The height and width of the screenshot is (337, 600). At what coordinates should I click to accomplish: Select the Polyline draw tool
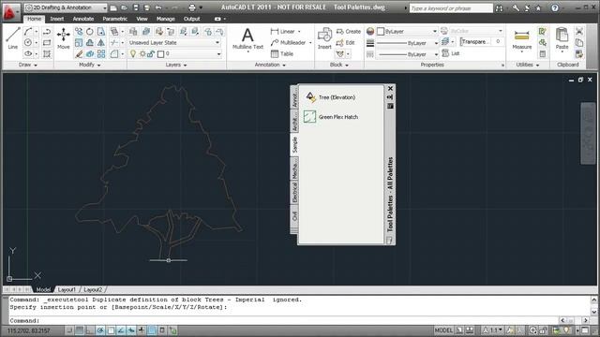[47, 31]
